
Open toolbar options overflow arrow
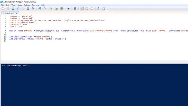click(x=107, y=9)
